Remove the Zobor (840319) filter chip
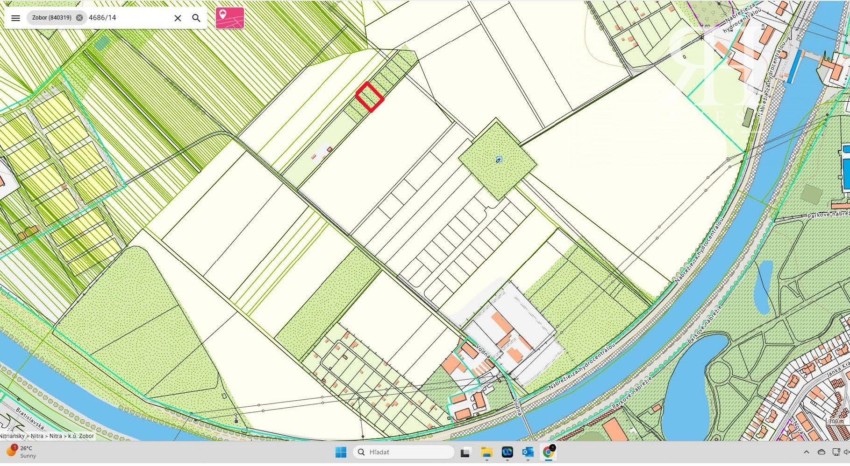Image resolution: width=850 pixels, height=466 pixels. [79, 18]
